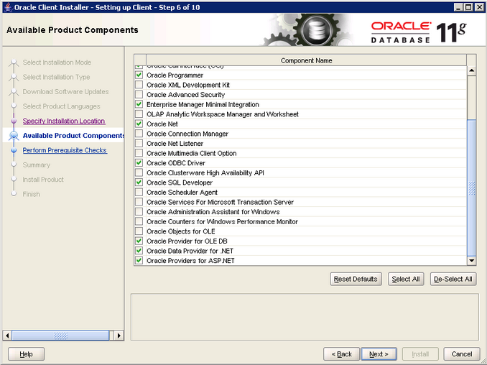Check Oracle Services For Microsoft Transaction Server
This screenshot has width=487, height=365.
click(139, 202)
